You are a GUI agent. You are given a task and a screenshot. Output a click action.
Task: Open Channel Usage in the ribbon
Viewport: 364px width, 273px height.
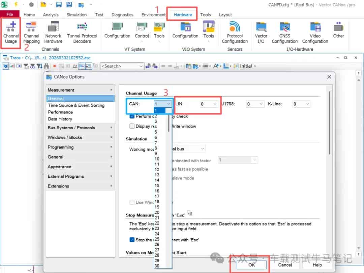point(11,32)
